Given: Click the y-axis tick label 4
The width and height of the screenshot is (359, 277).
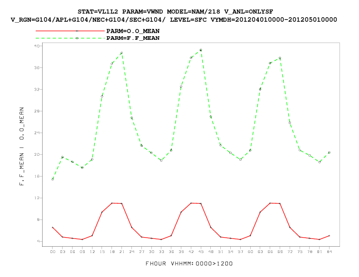Looking at the screenshot, I should click(x=38, y=241).
